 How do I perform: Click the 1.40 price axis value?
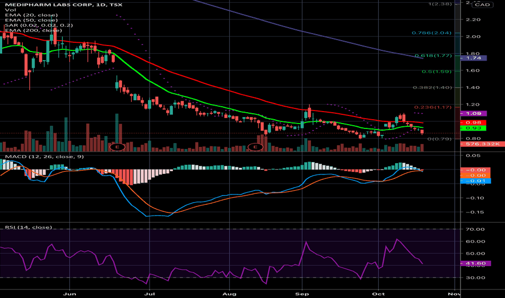click(x=473, y=88)
